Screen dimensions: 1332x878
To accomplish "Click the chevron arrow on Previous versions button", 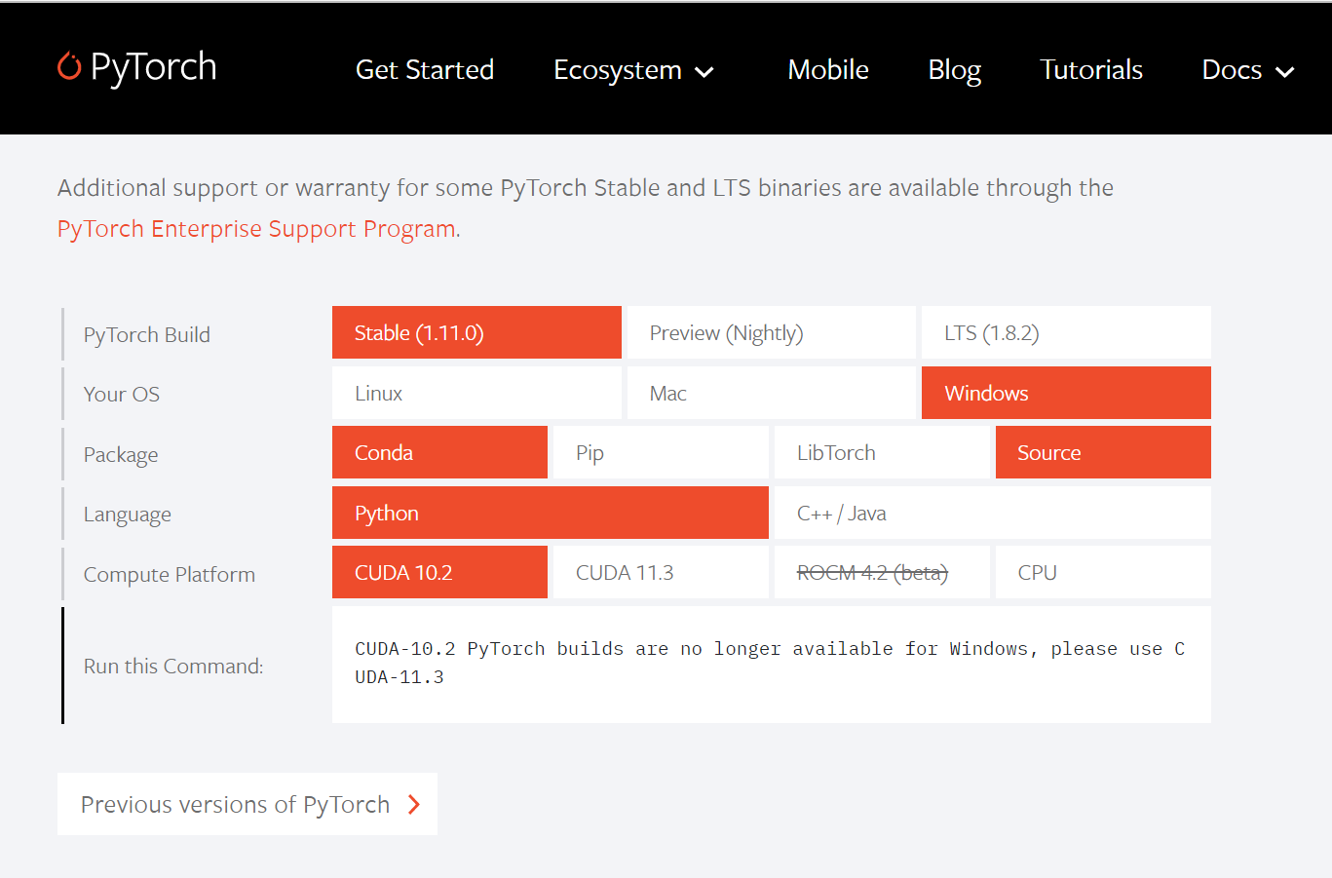I will point(415,804).
